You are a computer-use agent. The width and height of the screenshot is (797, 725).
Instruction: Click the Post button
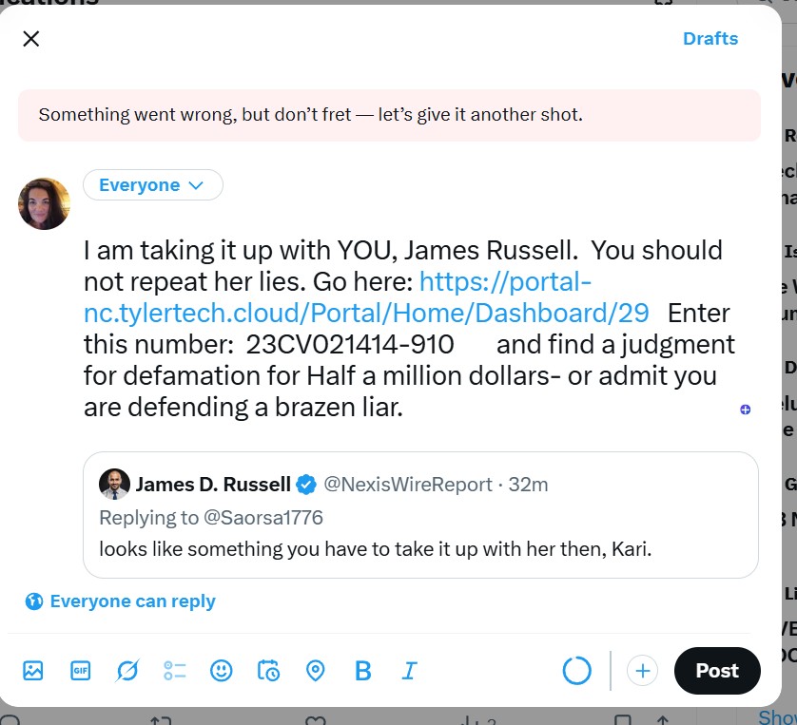716,671
